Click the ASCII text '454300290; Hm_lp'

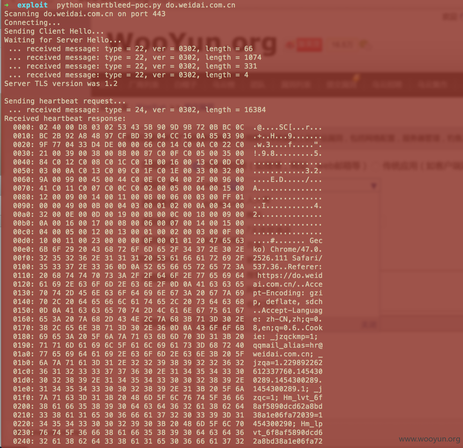(288, 424)
